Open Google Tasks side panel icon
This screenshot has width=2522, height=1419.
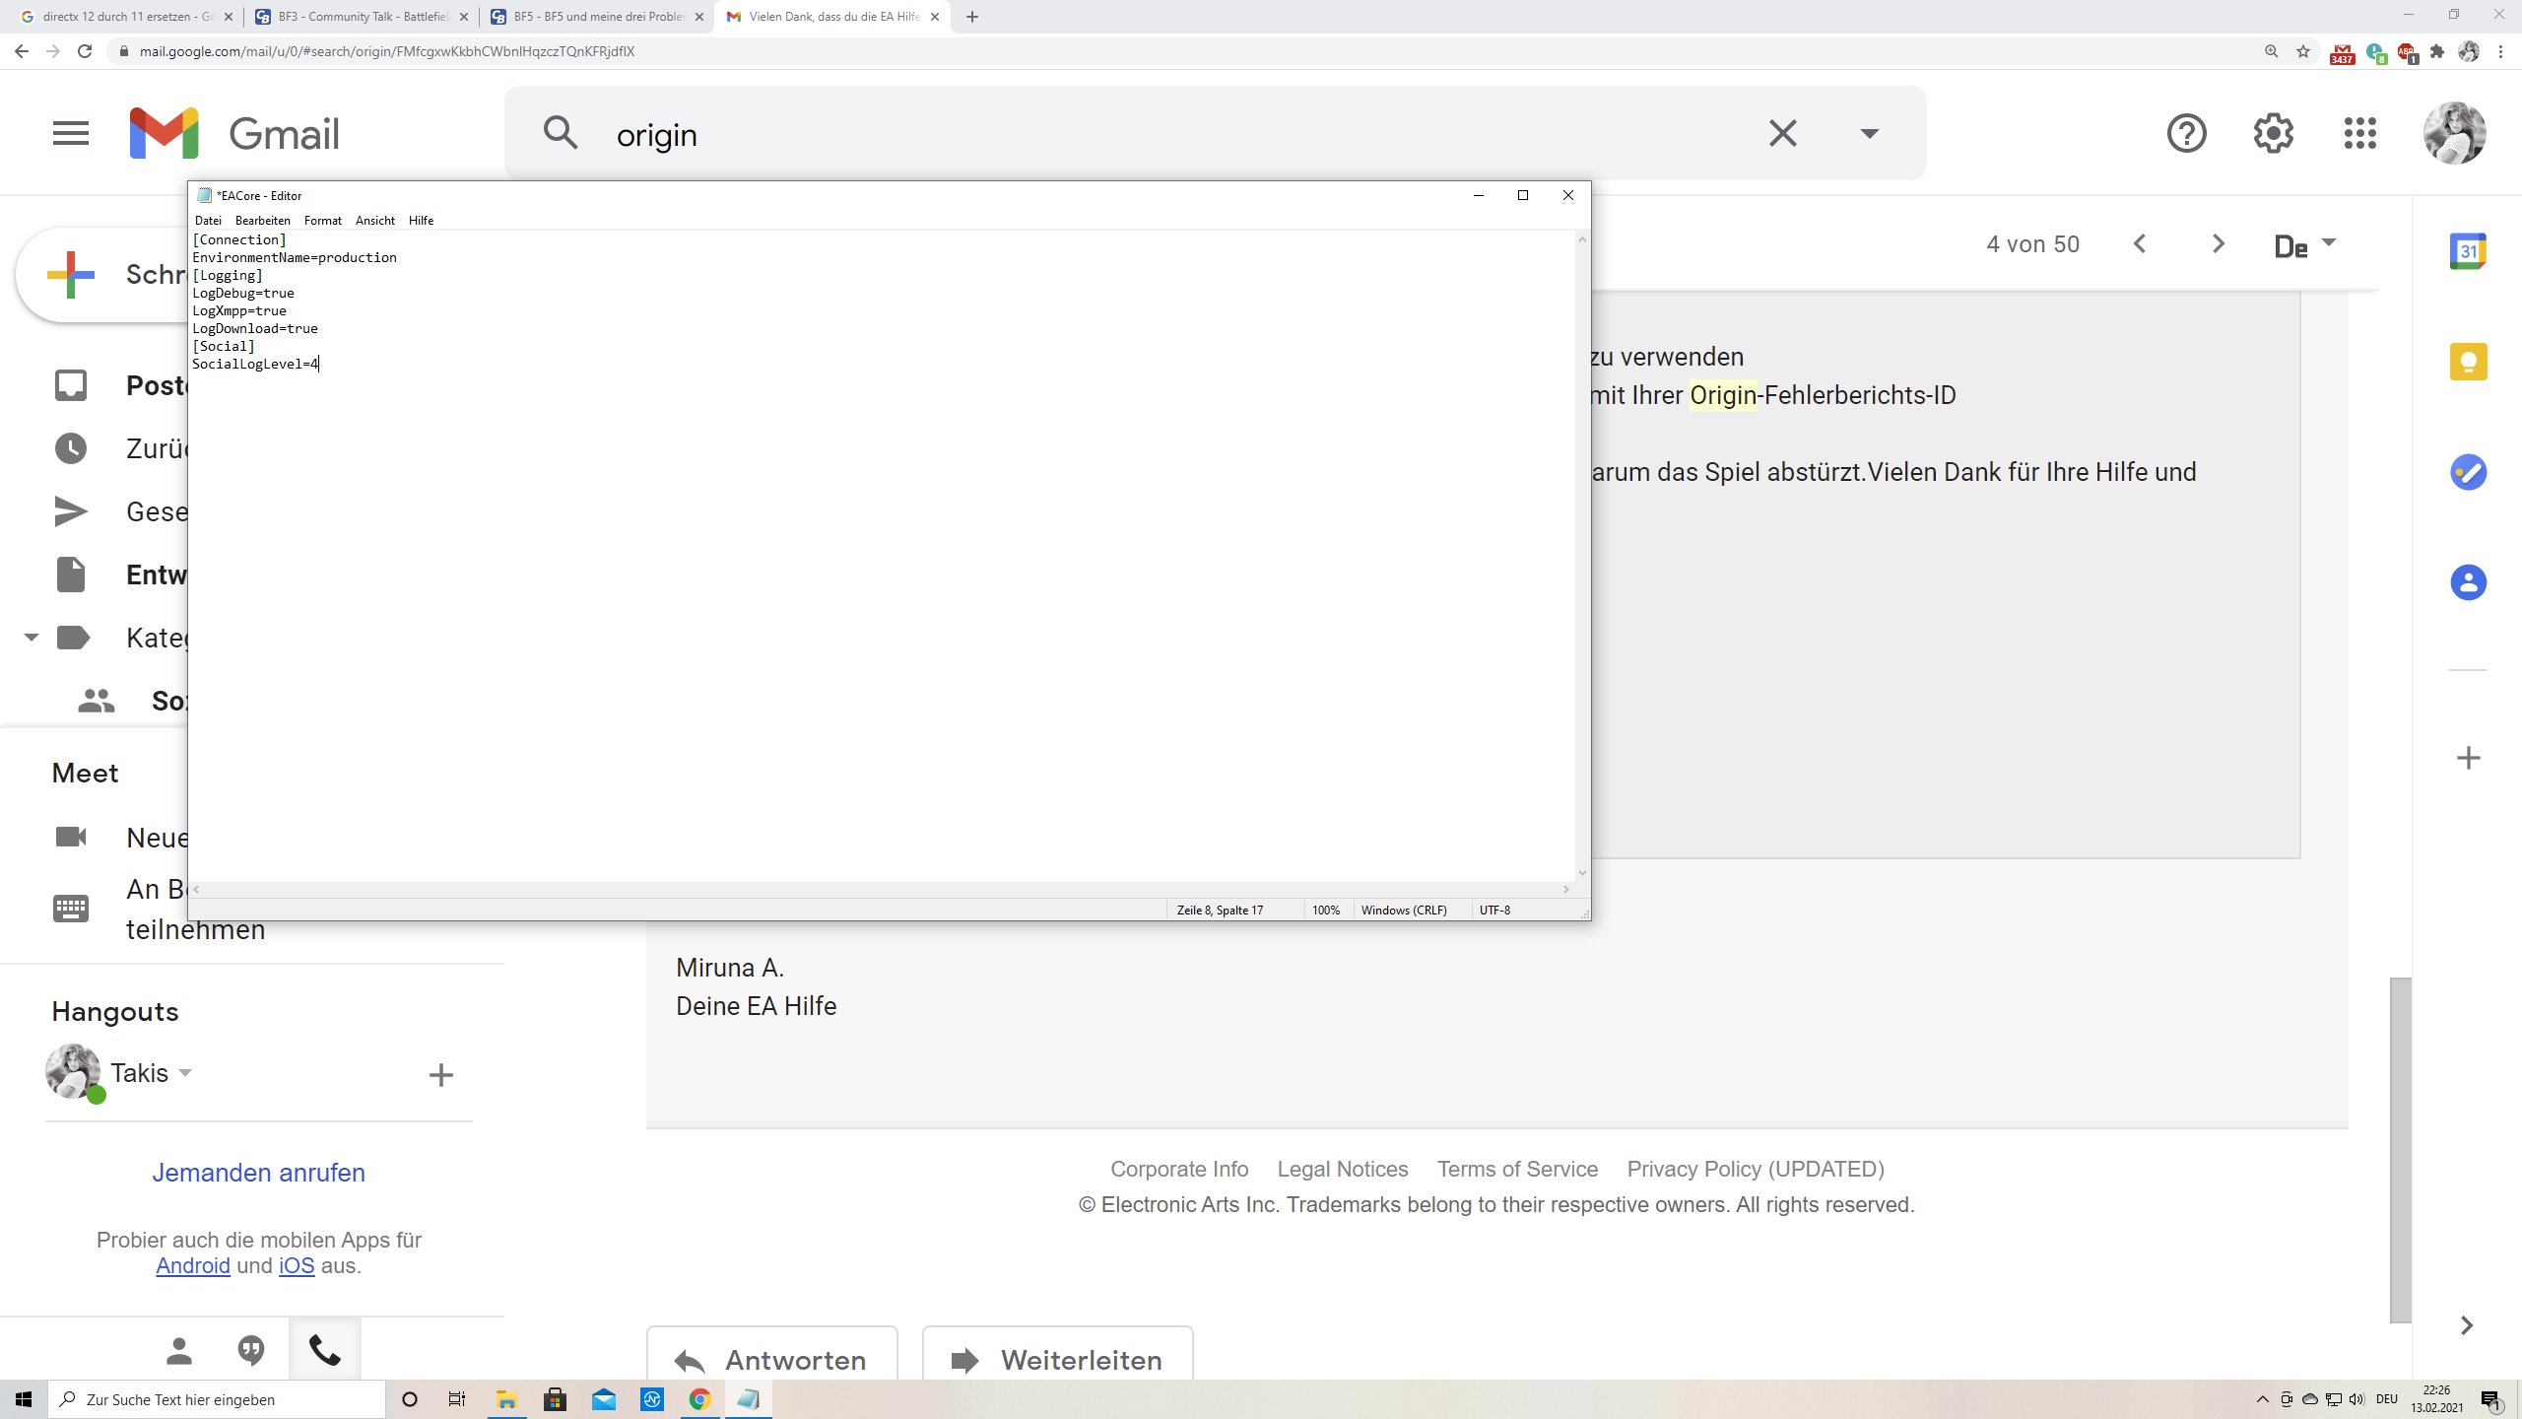click(2468, 472)
